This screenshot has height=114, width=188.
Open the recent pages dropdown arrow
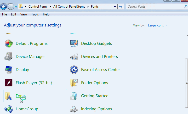coord(16,7)
